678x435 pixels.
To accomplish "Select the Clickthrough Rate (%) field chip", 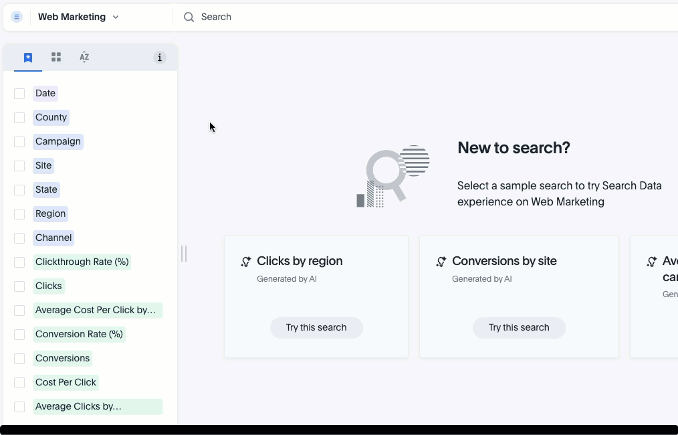I will [82, 262].
